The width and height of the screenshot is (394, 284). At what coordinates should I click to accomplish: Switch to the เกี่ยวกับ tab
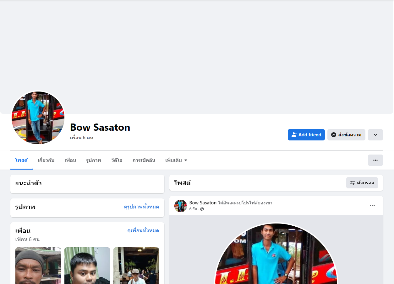tap(46, 160)
